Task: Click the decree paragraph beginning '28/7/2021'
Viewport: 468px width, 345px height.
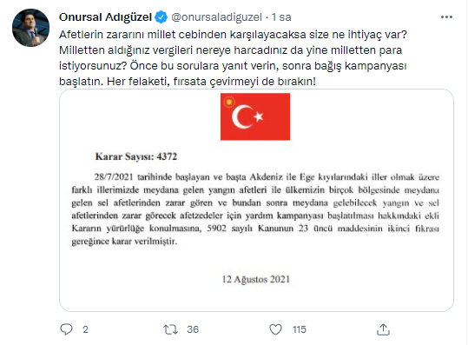Action: tap(255, 209)
